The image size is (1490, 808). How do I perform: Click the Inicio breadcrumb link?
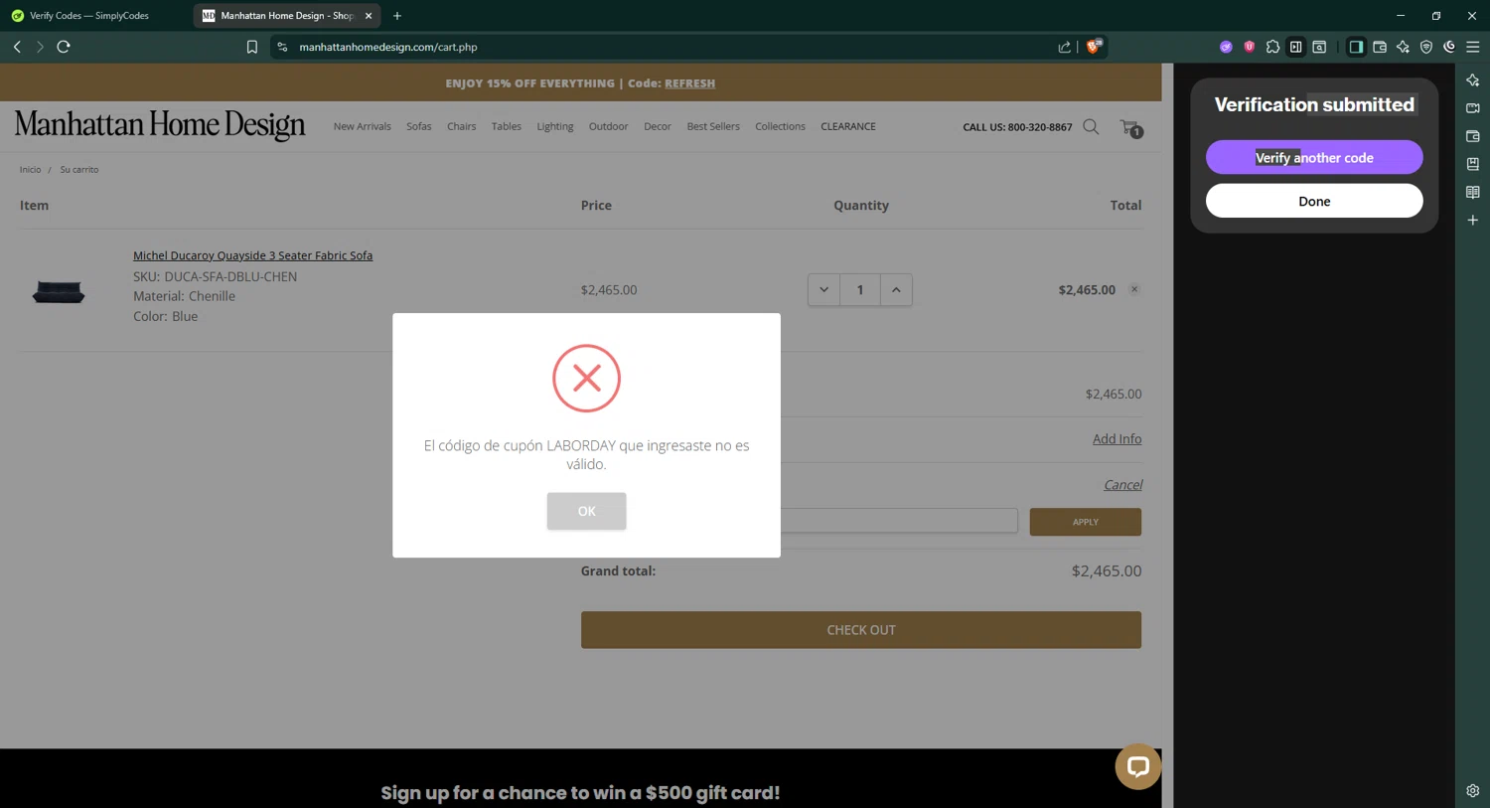[x=31, y=170]
